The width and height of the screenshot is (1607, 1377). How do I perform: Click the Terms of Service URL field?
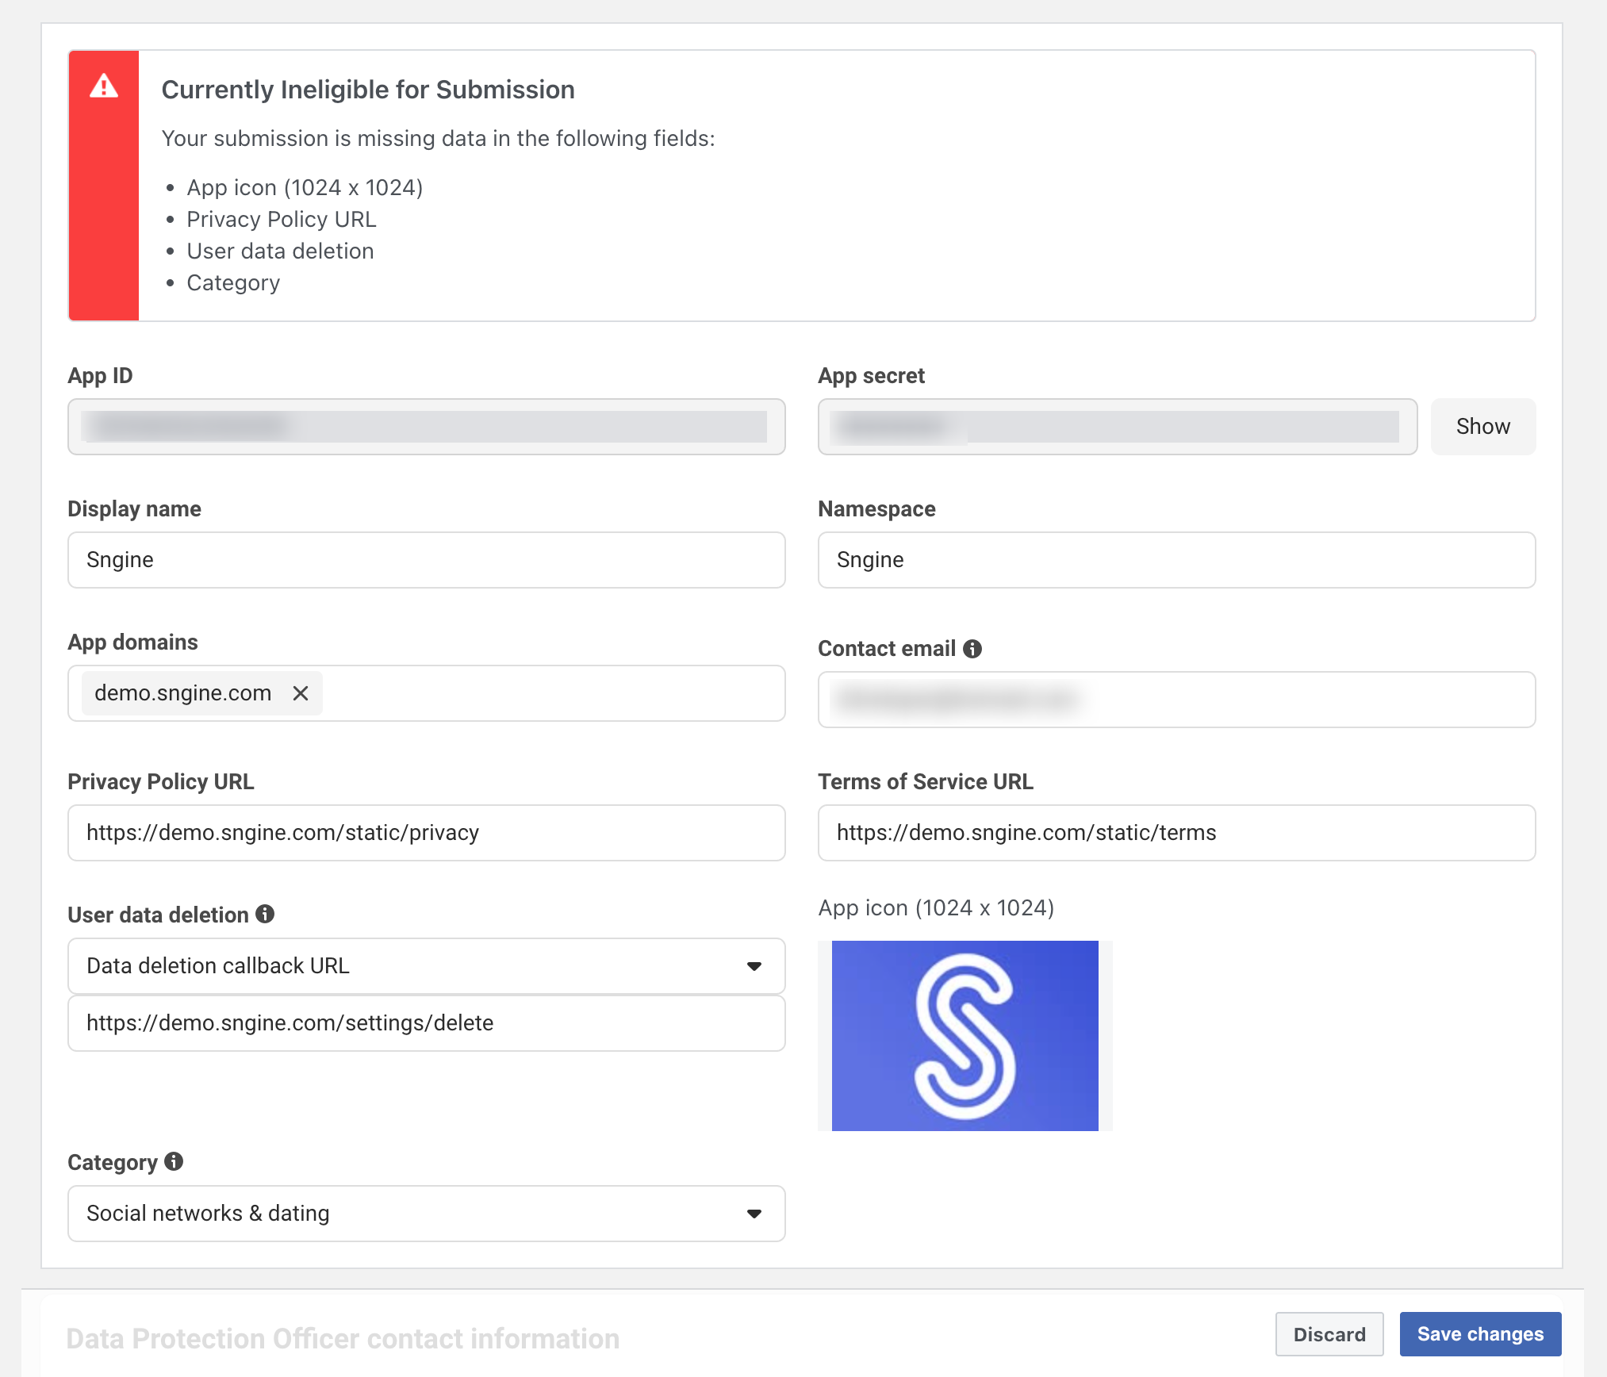coord(1176,833)
